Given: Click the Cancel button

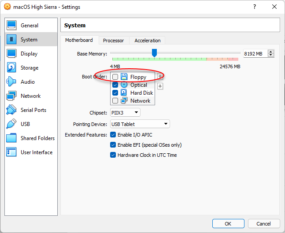Looking at the screenshot, I should (263, 224).
